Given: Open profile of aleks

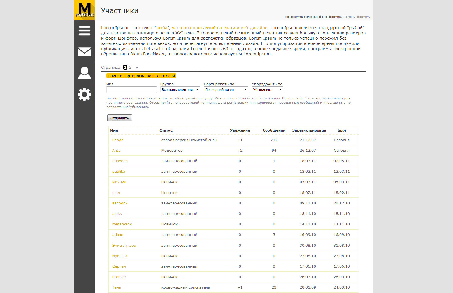Looking at the screenshot, I should click(x=117, y=213).
